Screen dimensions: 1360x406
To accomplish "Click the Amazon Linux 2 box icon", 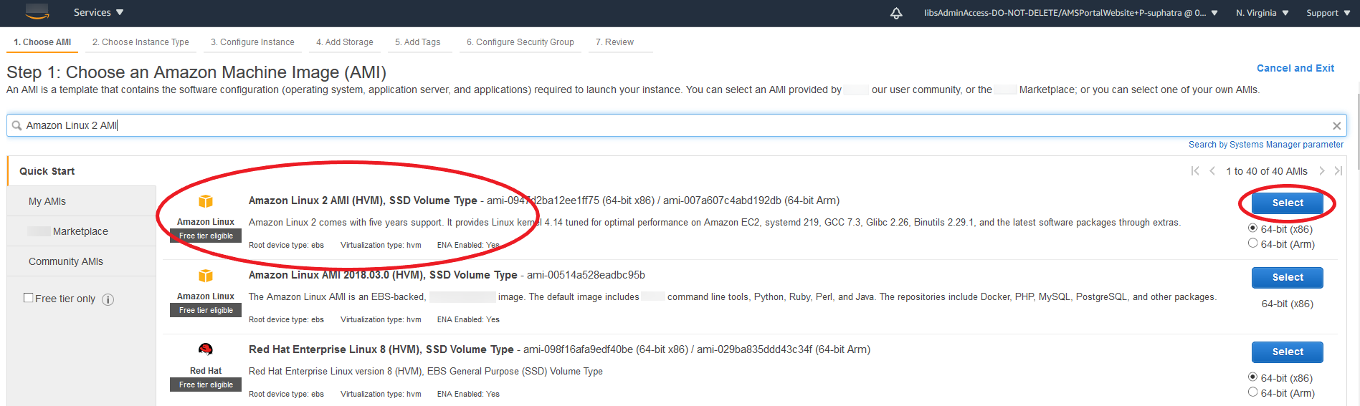I will 206,201.
